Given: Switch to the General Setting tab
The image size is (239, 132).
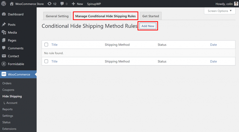Looking at the screenshot, I should click(57, 16).
